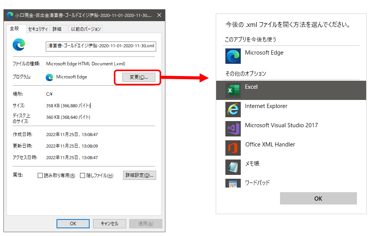The width and height of the screenshot is (370, 236).
Task: Open 詳細設定 attributes button
Action: pyautogui.click(x=139, y=175)
